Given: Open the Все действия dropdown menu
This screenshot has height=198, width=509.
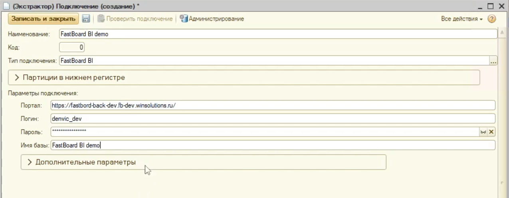Looking at the screenshot, I should (x=462, y=19).
